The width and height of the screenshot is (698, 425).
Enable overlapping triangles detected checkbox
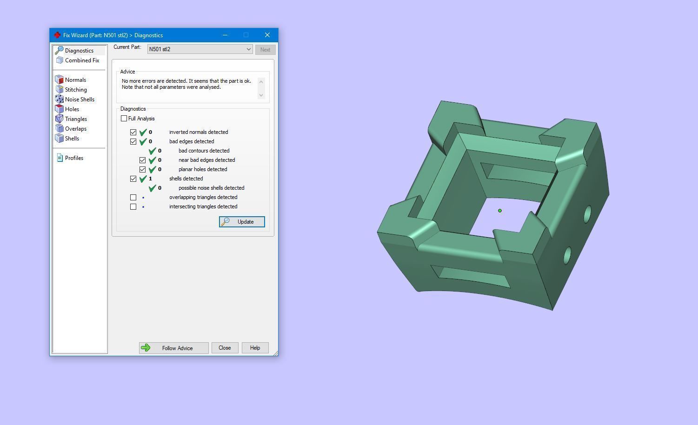point(133,197)
